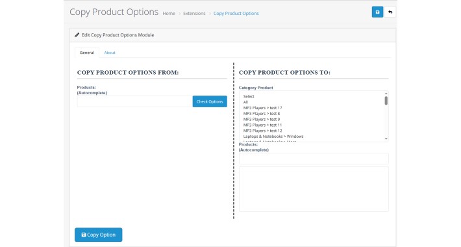
Task: Switch to the About tab
Action: pyautogui.click(x=110, y=53)
